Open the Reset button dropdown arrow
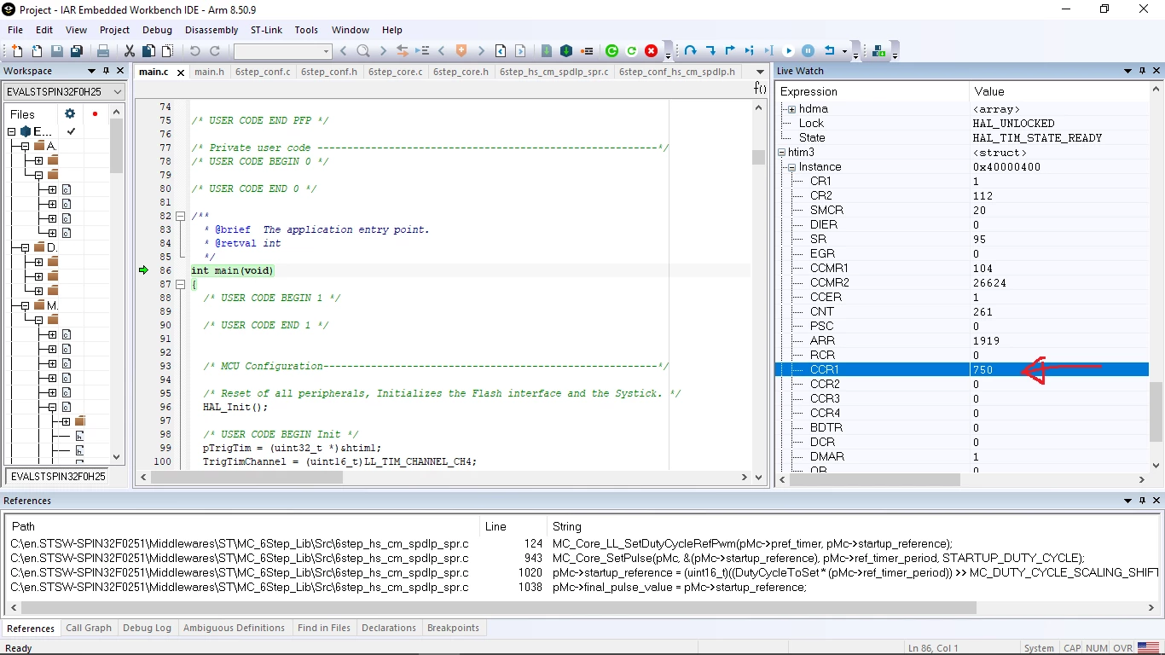Image resolution: width=1165 pixels, height=655 pixels. tap(845, 51)
